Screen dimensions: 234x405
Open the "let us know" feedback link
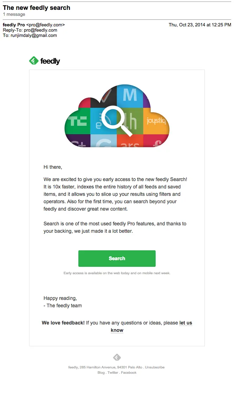click(x=186, y=323)
